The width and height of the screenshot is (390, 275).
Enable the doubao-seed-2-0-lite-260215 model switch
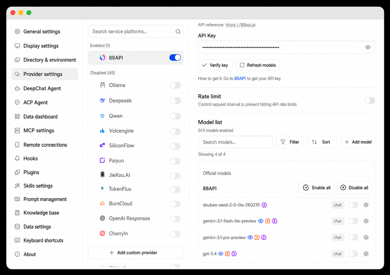click(x=353, y=205)
